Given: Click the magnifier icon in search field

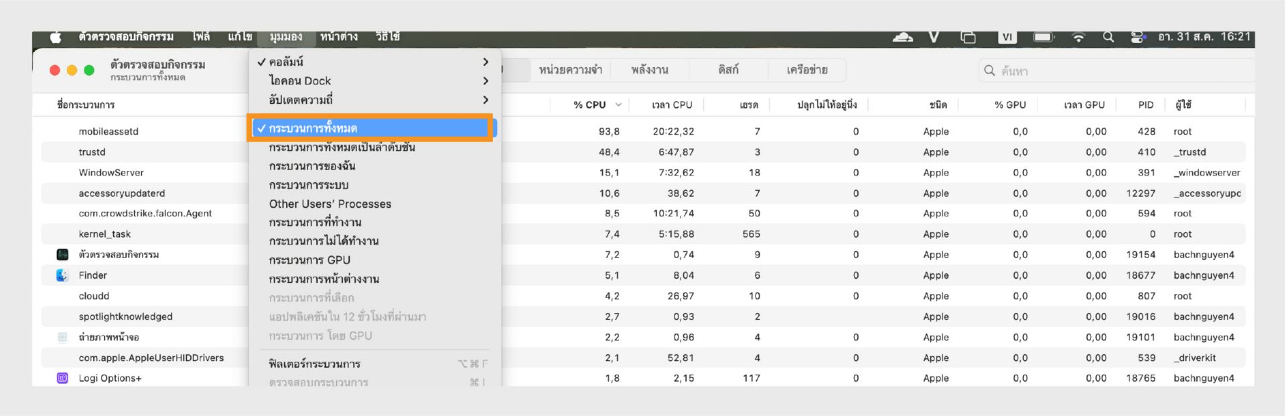Looking at the screenshot, I should pyautogui.click(x=989, y=70).
